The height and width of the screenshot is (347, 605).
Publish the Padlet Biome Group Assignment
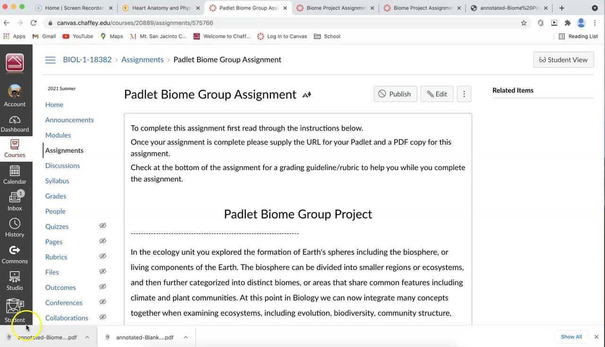click(395, 94)
